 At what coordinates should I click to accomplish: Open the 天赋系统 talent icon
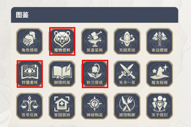pos(127,41)
